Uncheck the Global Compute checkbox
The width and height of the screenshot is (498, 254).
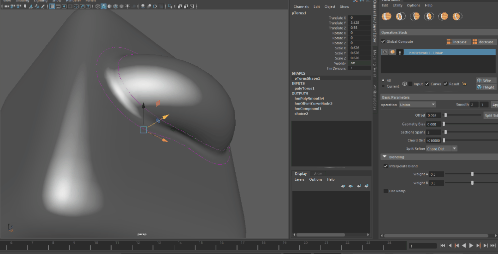click(383, 42)
